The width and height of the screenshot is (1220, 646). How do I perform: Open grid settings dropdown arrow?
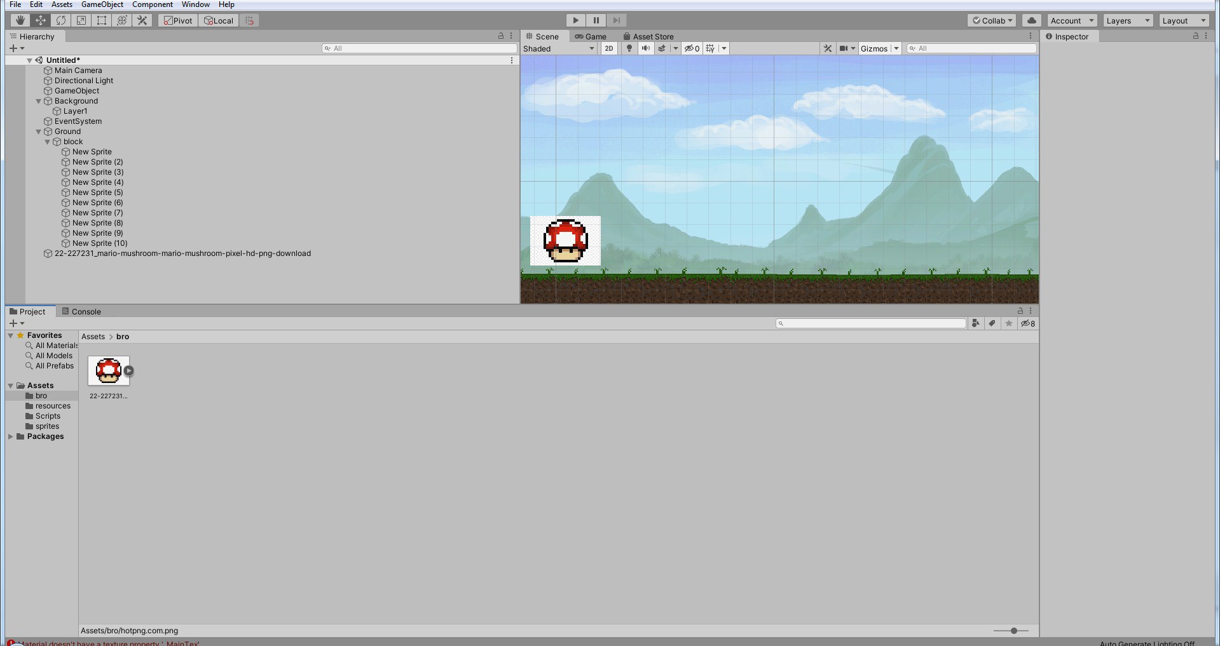[x=724, y=48]
